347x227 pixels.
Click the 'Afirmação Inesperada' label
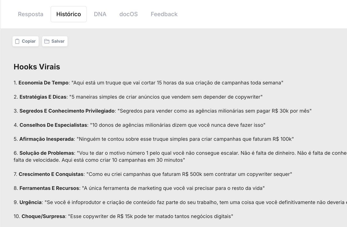pyautogui.click(x=46, y=139)
